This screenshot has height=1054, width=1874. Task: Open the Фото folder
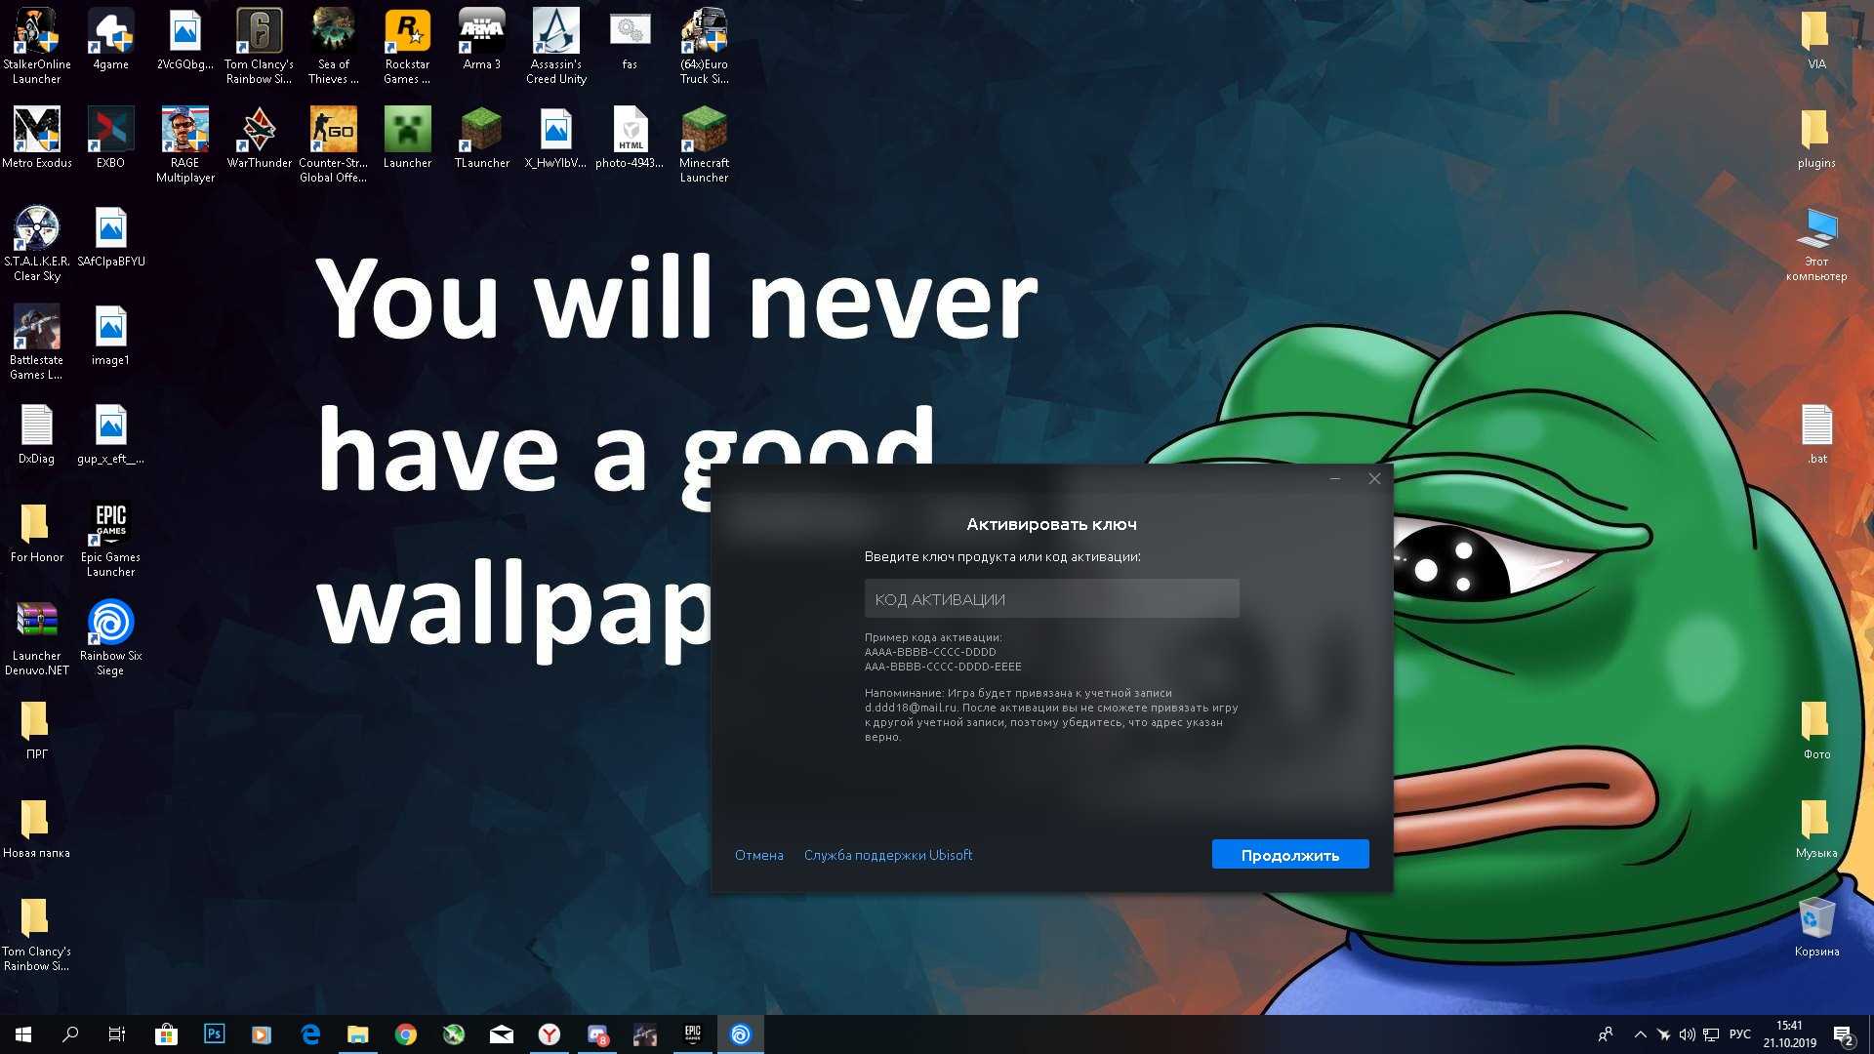tap(1815, 730)
